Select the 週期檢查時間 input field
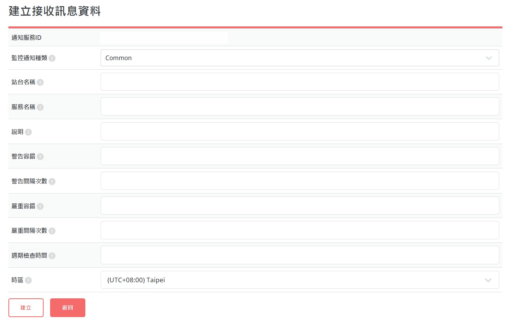 (300, 255)
